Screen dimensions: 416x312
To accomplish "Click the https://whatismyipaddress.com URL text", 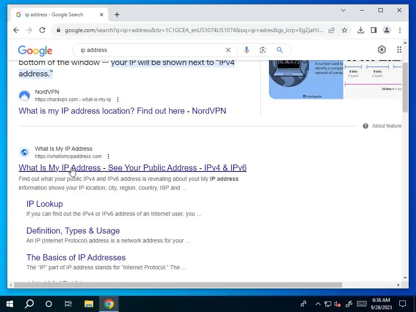I will (x=68, y=156).
